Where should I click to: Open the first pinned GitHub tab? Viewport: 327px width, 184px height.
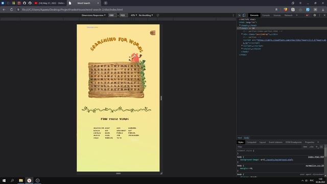coord(25,3)
